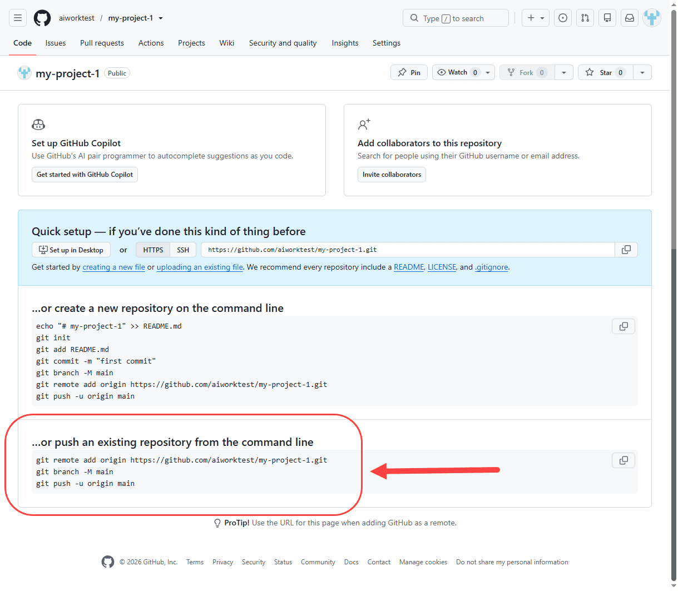Image resolution: width=678 pixels, height=591 pixels.
Task: Click the repository avatar beside my-project-1 title
Action: [x=24, y=73]
